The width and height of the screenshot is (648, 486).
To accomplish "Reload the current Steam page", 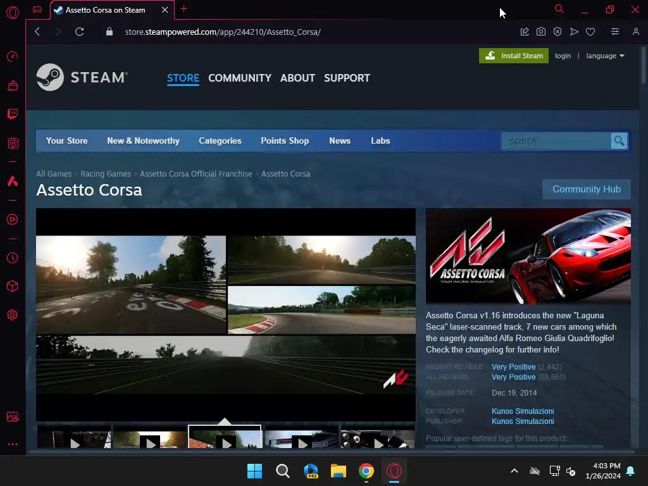I will pyautogui.click(x=79, y=32).
